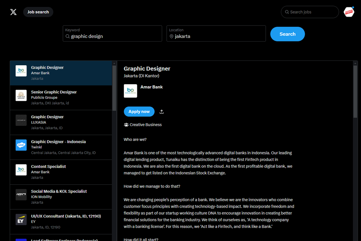Open UI/UX Consultant listing title
The height and width of the screenshot is (241, 361).
[66, 216]
